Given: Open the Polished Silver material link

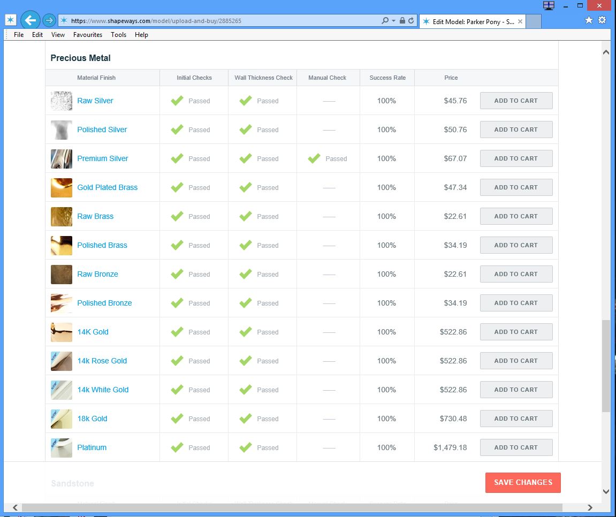Looking at the screenshot, I should point(102,130).
